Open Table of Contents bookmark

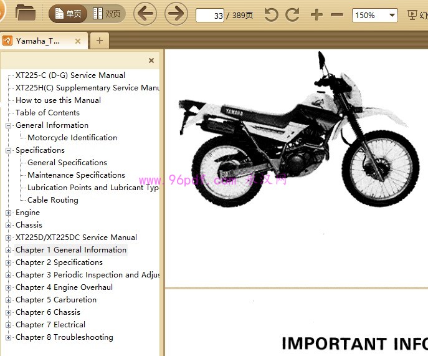point(47,113)
